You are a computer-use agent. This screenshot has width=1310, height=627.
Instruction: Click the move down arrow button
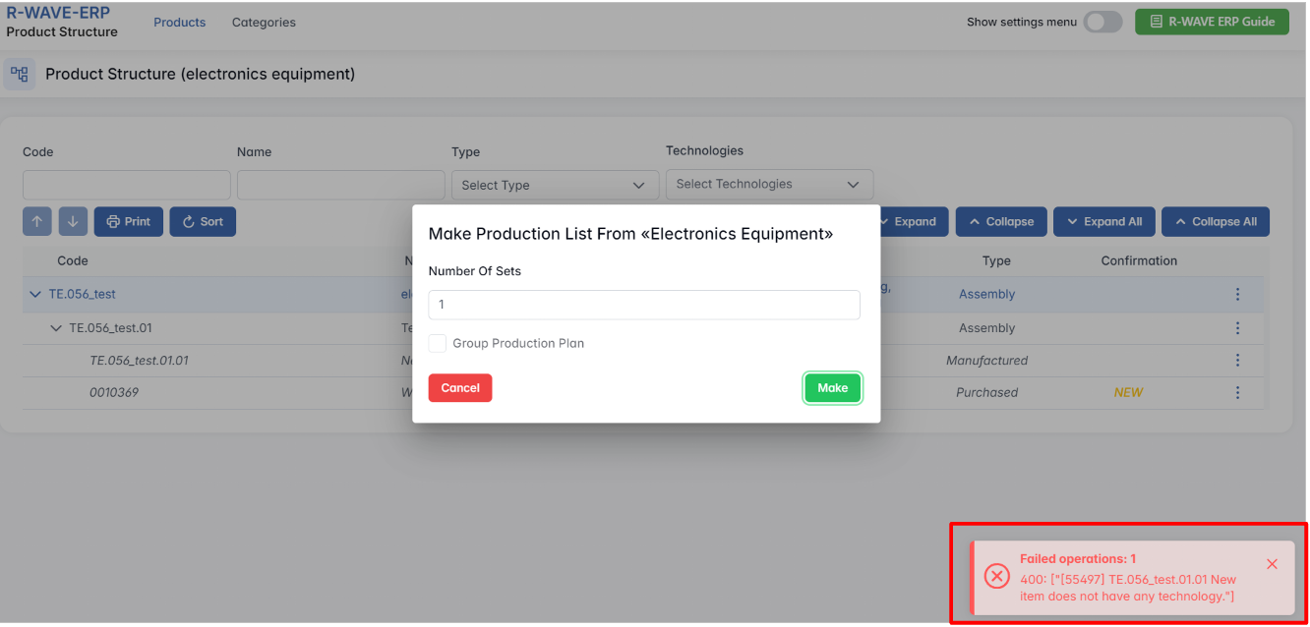73,221
